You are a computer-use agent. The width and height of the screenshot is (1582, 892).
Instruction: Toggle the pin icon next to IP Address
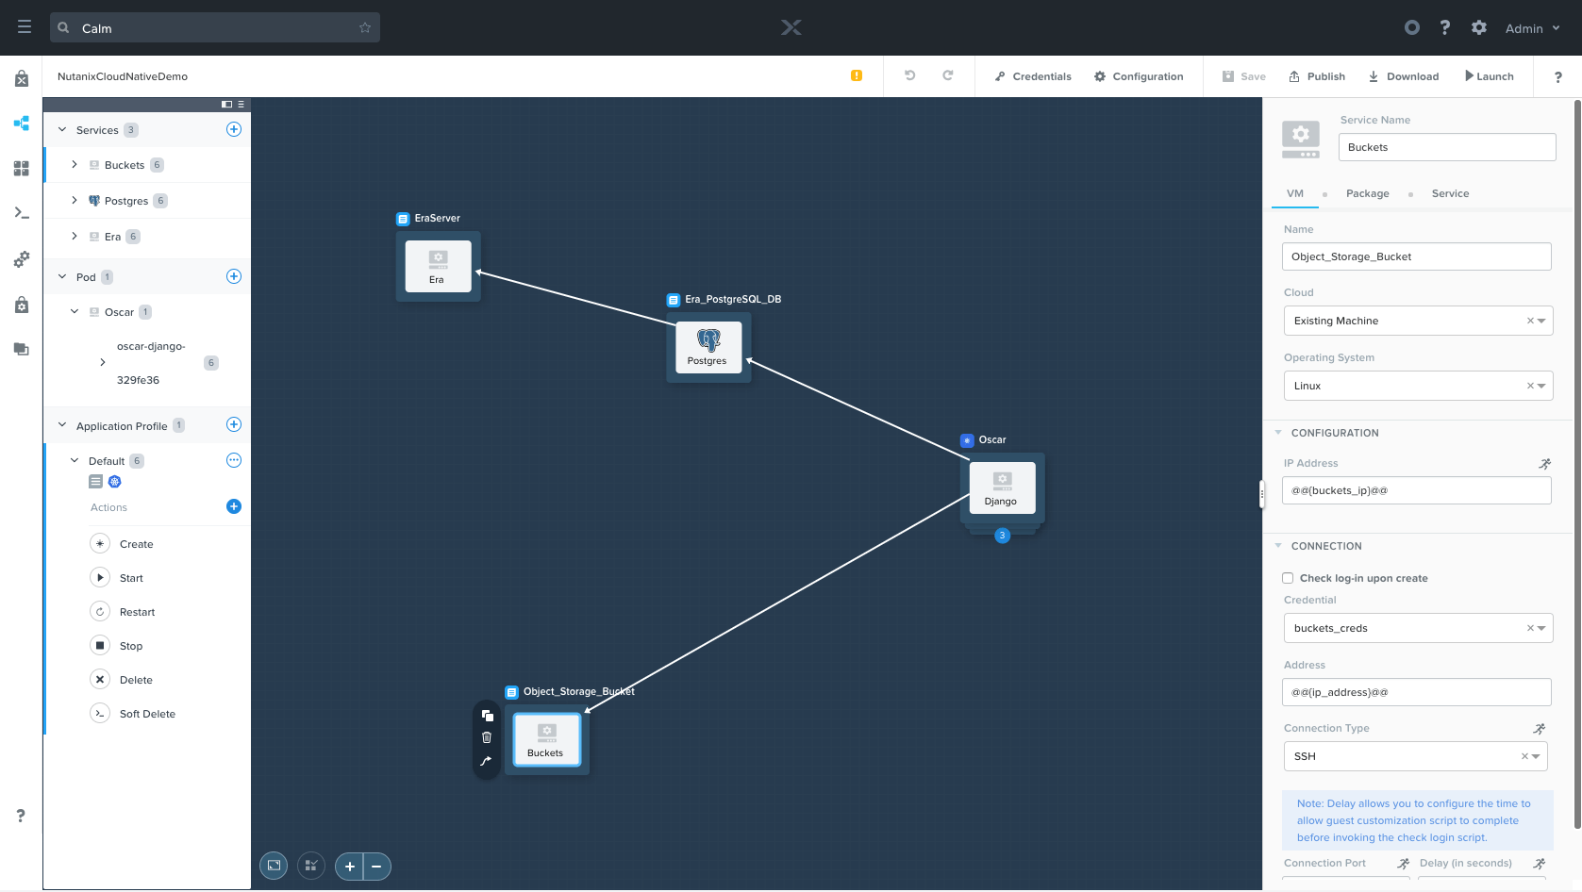click(x=1544, y=464)
